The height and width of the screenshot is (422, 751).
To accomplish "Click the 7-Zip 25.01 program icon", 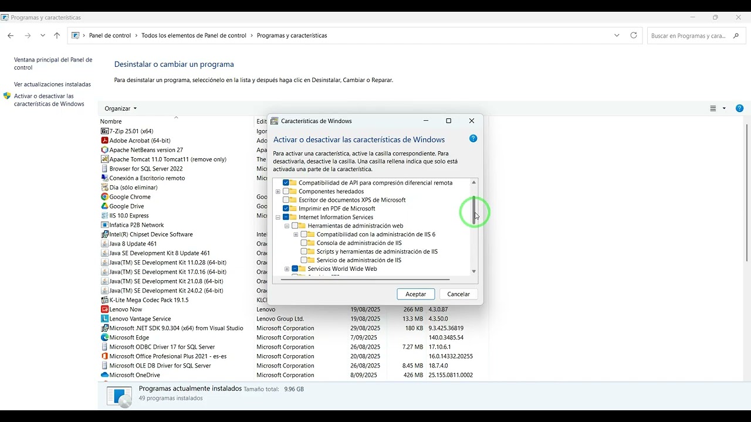I will tap(105, 131).
